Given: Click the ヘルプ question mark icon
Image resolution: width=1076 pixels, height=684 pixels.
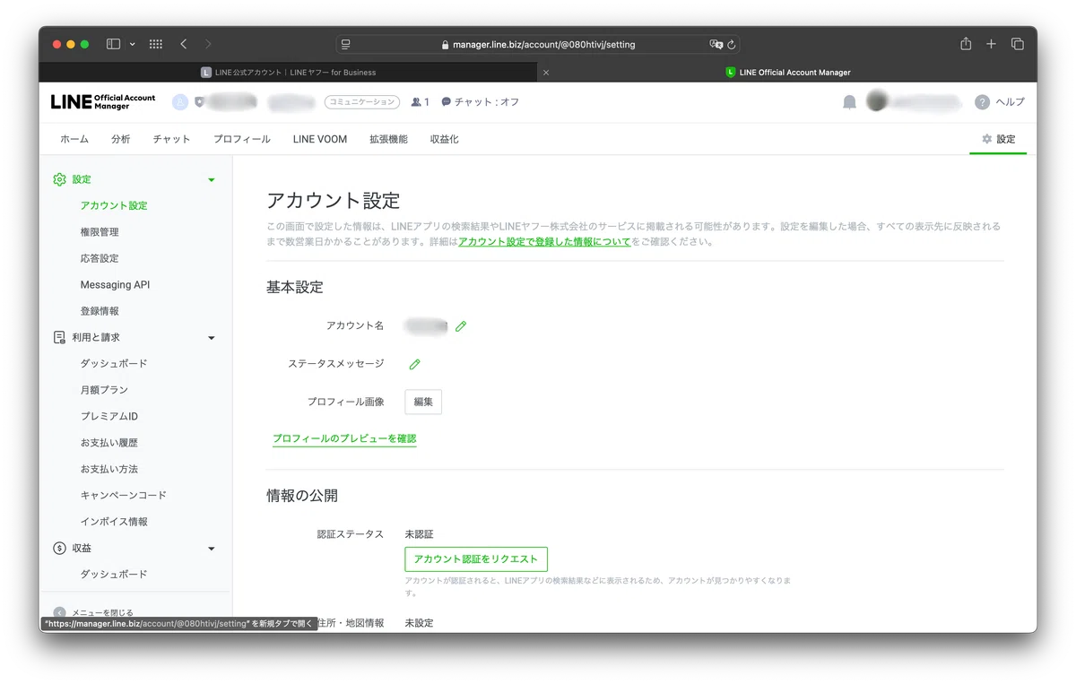Looking at the screenshot, I should point(983,102).
